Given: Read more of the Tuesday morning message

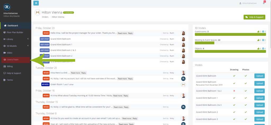Looking at the screenshot, I should point(118,96).
